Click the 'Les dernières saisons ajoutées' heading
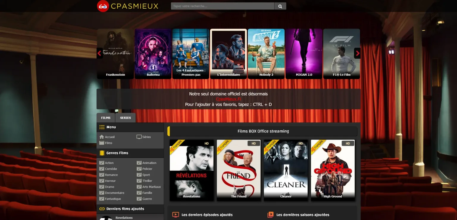 pos(303,215)
